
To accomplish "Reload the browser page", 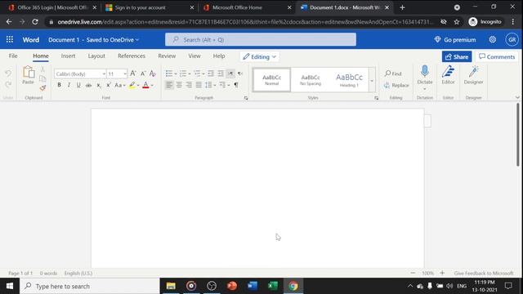I will click(35, 22).
